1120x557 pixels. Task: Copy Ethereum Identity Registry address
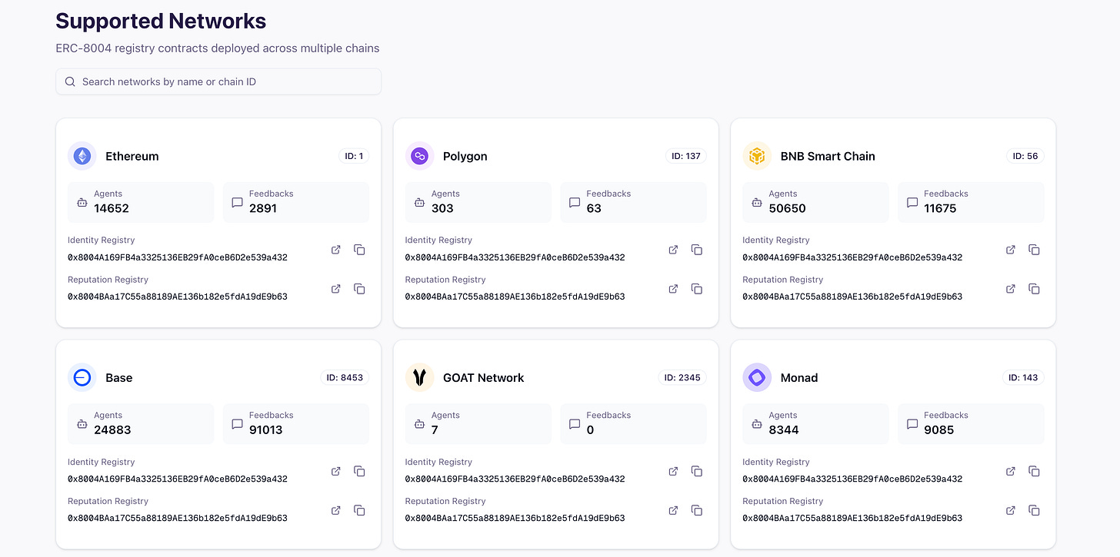click(x=359, y=250)
